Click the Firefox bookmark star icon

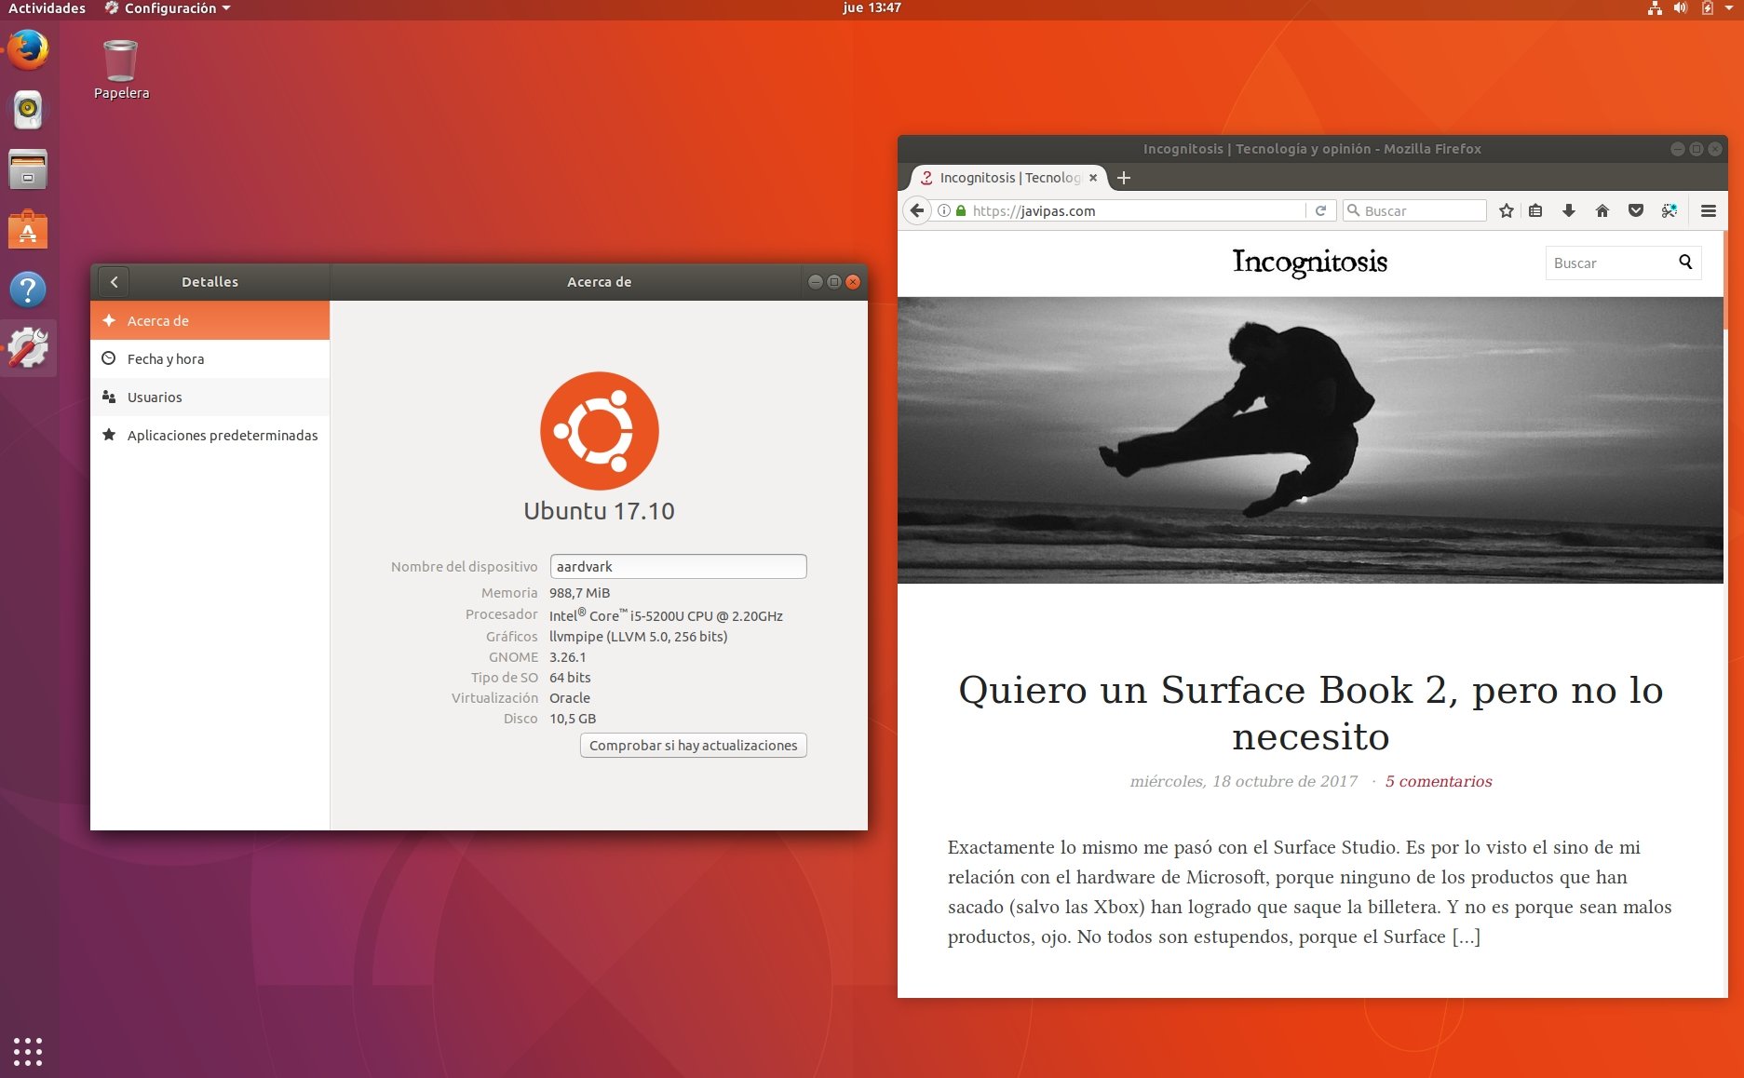[1506, 211]
